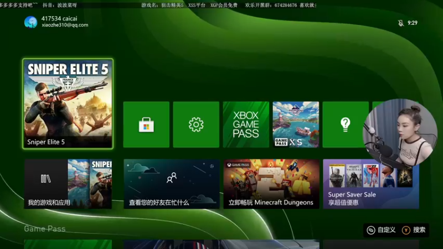The image size is (443, 249).
Task: Open 查看您的好友在忙什么 friends tile
Action: [x=172, y=184]
